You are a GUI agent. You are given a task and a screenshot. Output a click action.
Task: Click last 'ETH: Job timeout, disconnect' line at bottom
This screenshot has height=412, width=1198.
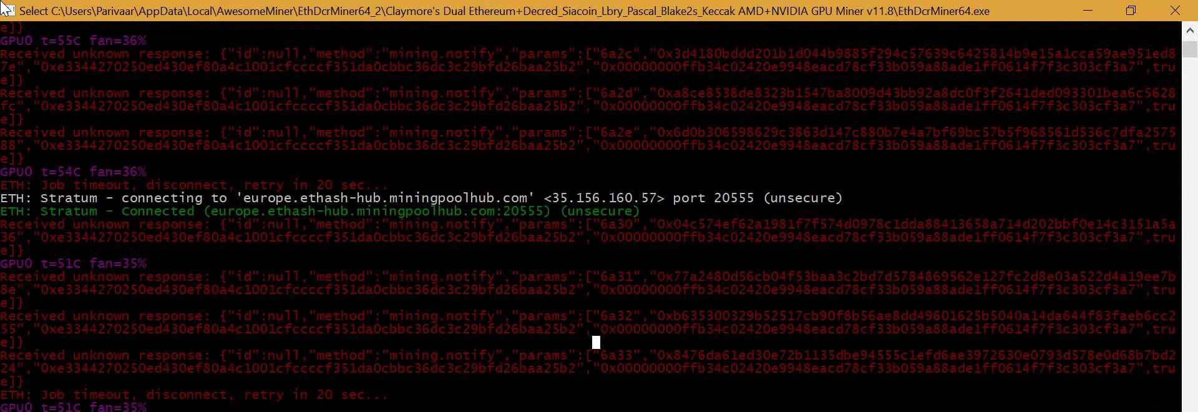tap(194, 395)
